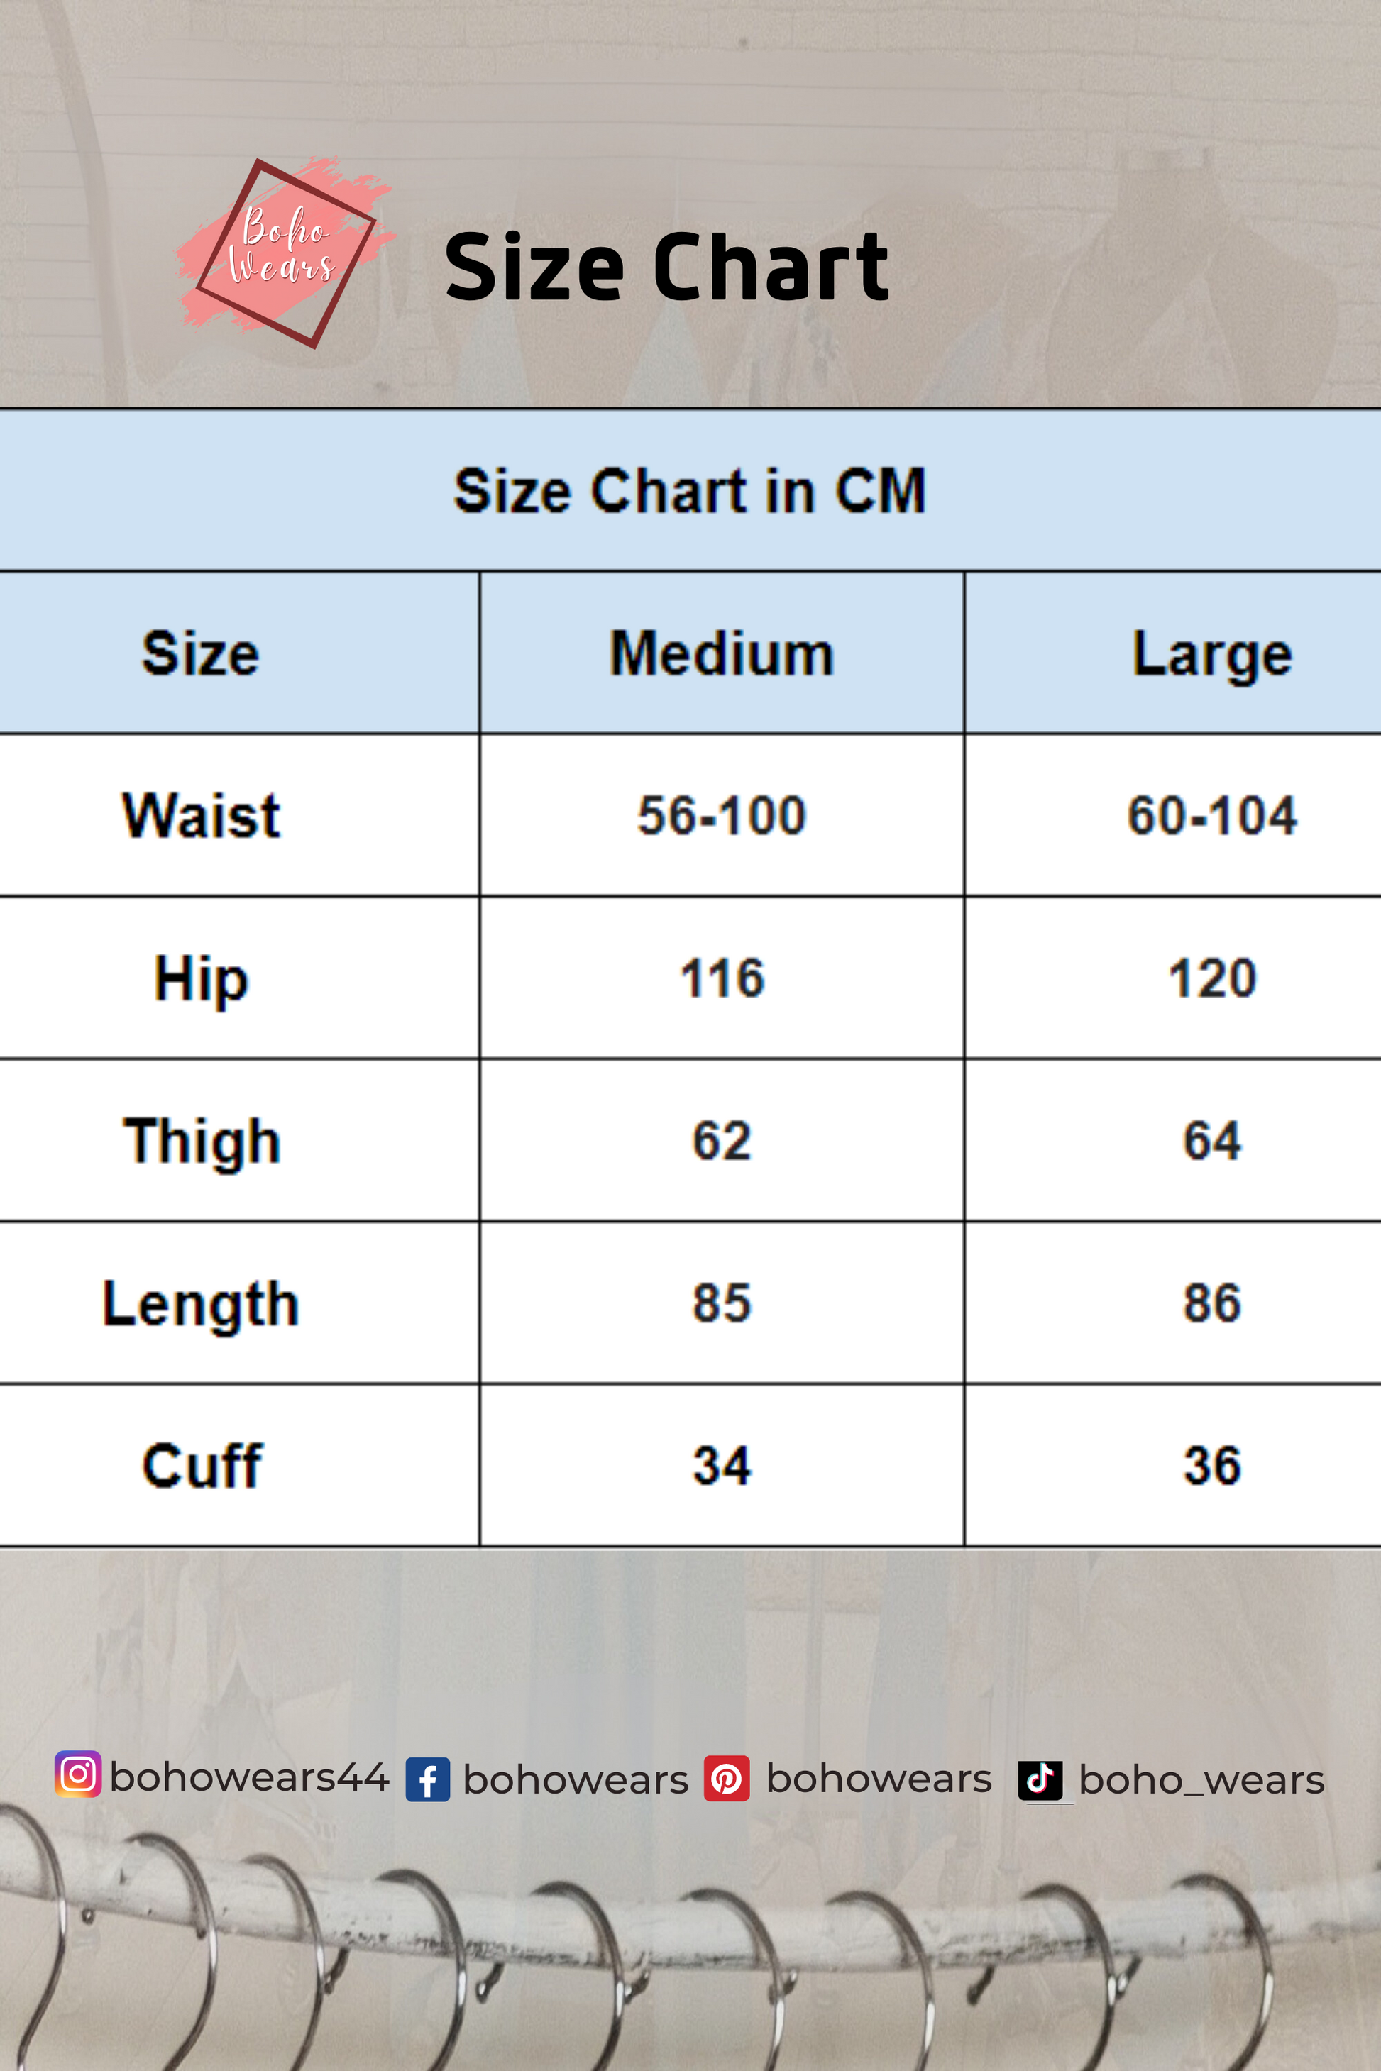This screenshot has height=2071, width=1381.
Task: Click the Pinterest icon
Action: (727, 1779)
